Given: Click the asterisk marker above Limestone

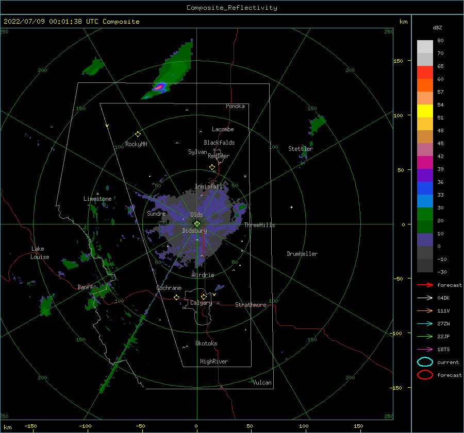Looking at the screenshot, I should click(x=97, y=194).
